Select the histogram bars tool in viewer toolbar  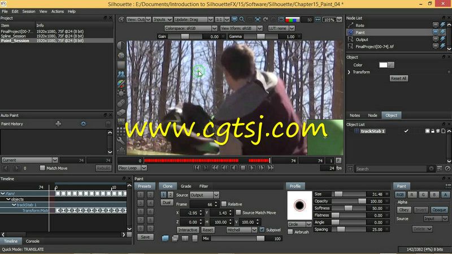(121, 150)
